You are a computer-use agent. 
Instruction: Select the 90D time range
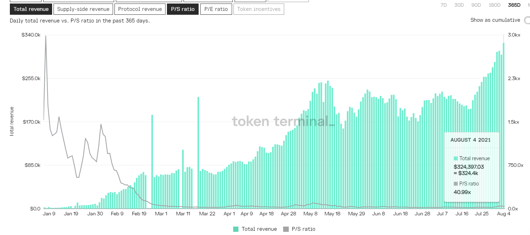pyautogui.click(x=476, y=5)
